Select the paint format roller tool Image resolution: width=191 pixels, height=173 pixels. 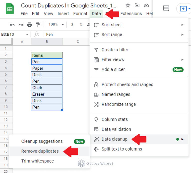coord(38,24)
